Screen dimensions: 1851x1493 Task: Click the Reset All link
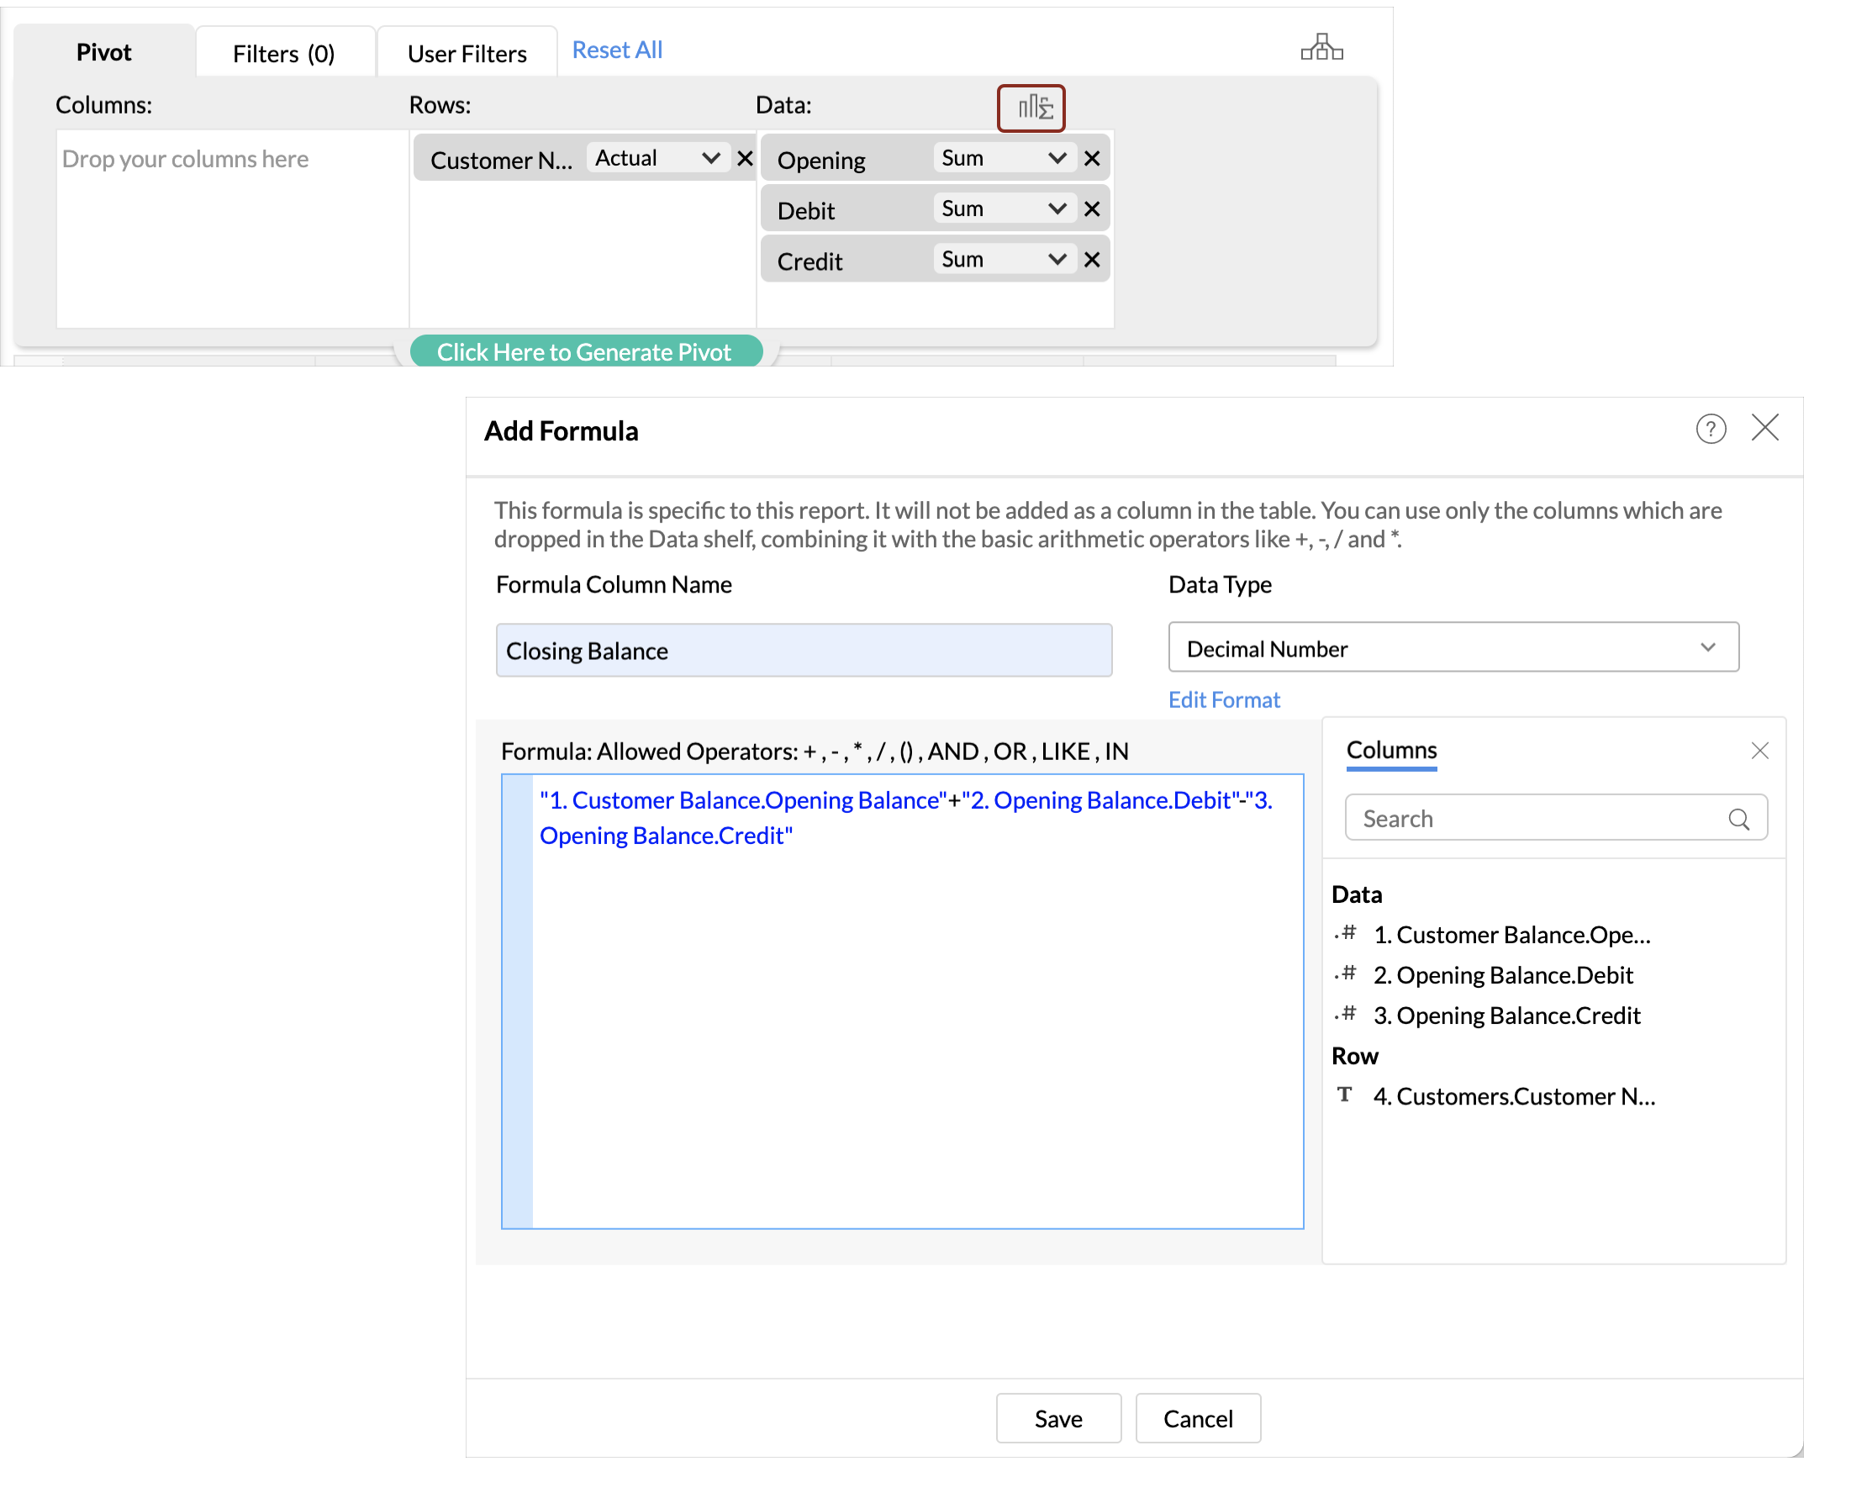(x=616, y=50)
